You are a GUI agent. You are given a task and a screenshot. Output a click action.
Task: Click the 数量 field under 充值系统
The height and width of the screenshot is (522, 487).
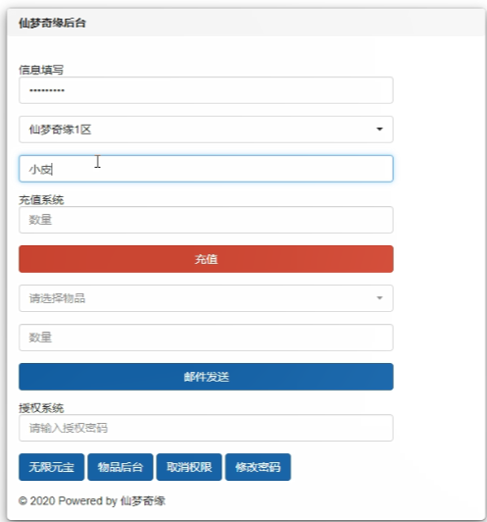pos(206,220)
